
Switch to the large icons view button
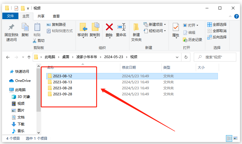tap(235, 138)
